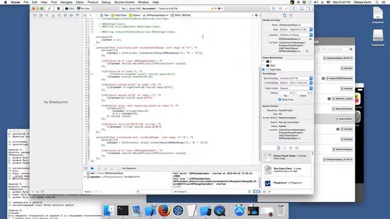The image size is (390, 219).
Task: Show the File inspector tab
Action: coord(285,15)
